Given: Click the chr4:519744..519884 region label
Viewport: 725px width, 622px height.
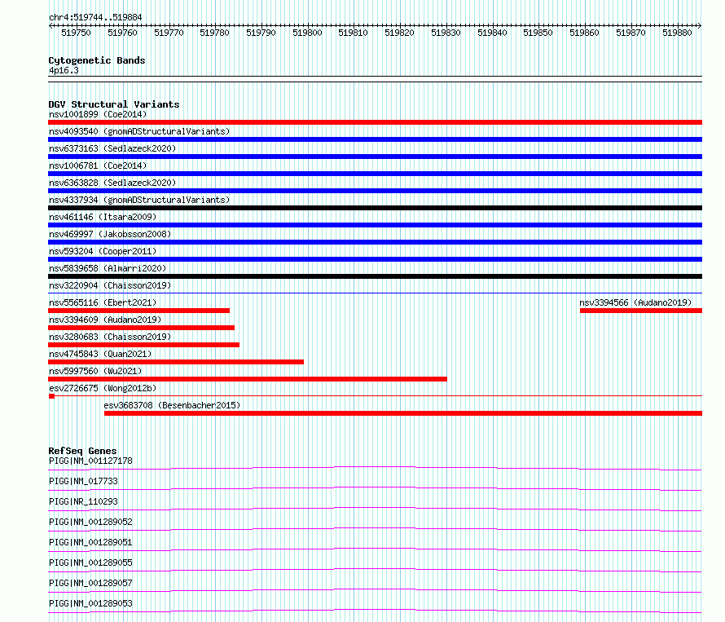Looking at the screenshot, I should pos(95,18).
